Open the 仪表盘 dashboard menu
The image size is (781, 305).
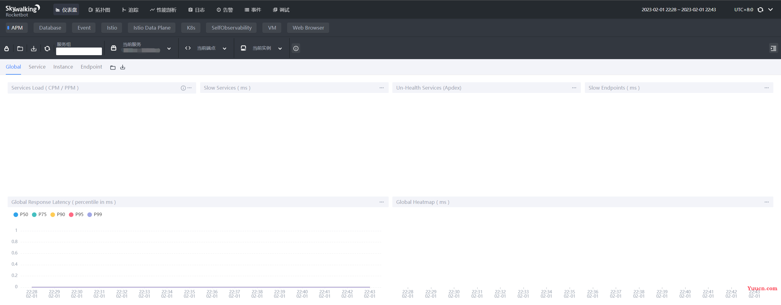(66, 10)
